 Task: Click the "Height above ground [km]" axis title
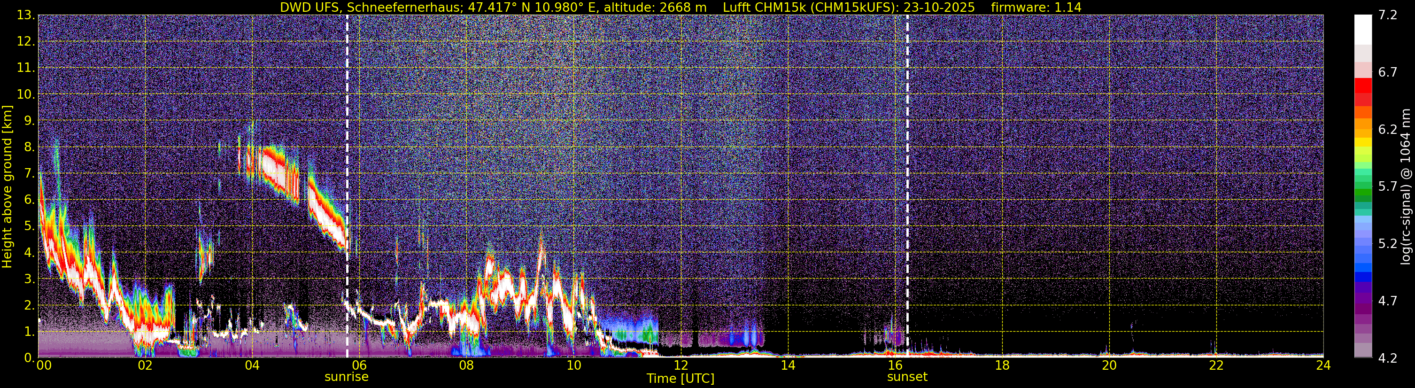(7, 186)
